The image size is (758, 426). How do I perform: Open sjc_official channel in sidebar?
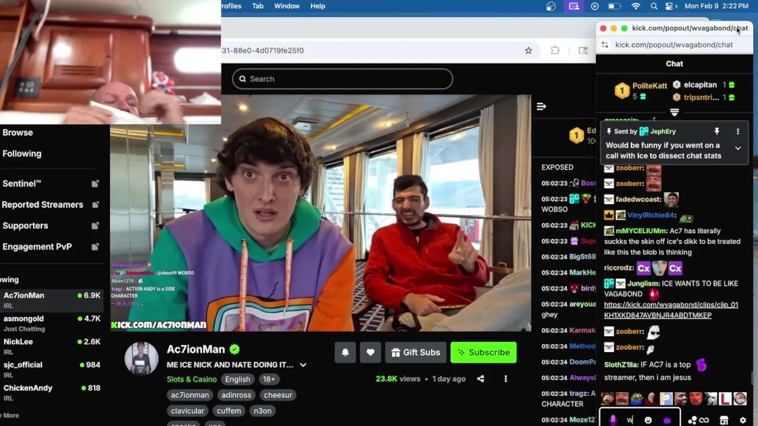pyautogui.click(x=52, y=369)
